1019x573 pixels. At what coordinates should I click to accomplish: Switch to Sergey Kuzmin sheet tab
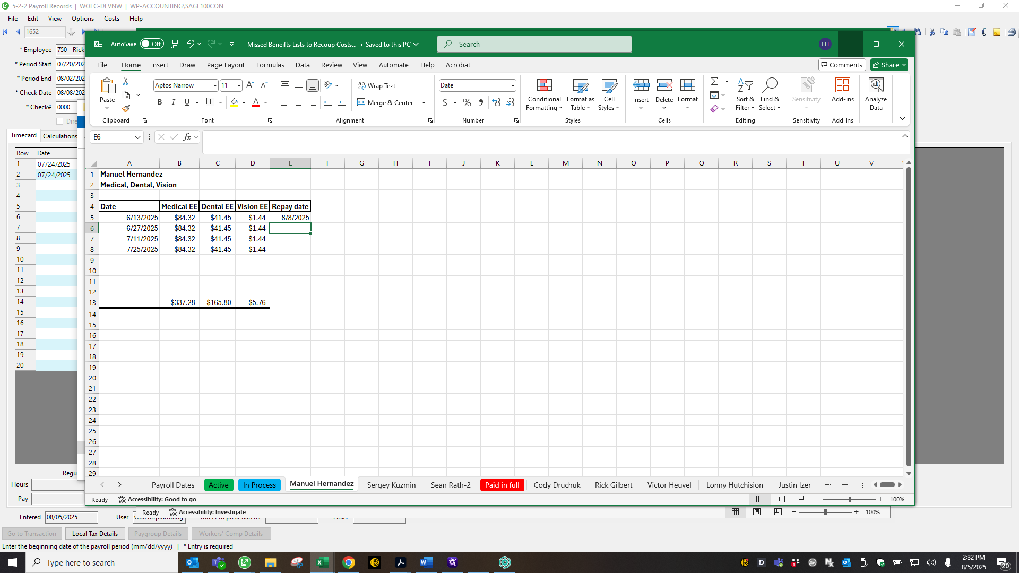click(x=391, y=485)
